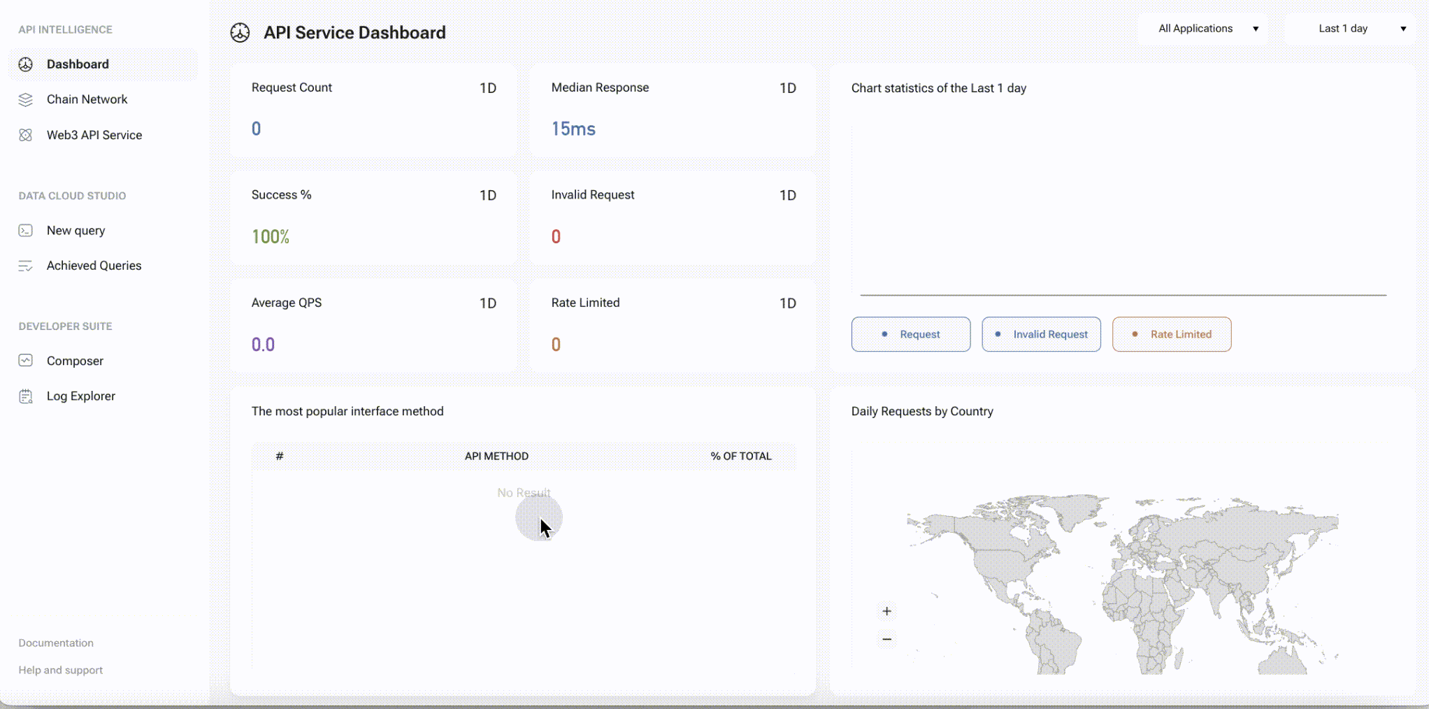Open the All Applications dropdown
Image resolution: width=1429 pixels, height=709 pixels.
click(1202, 29)
